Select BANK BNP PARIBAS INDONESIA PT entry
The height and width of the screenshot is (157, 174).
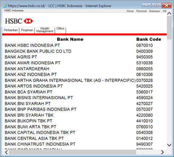click(40, 109)
